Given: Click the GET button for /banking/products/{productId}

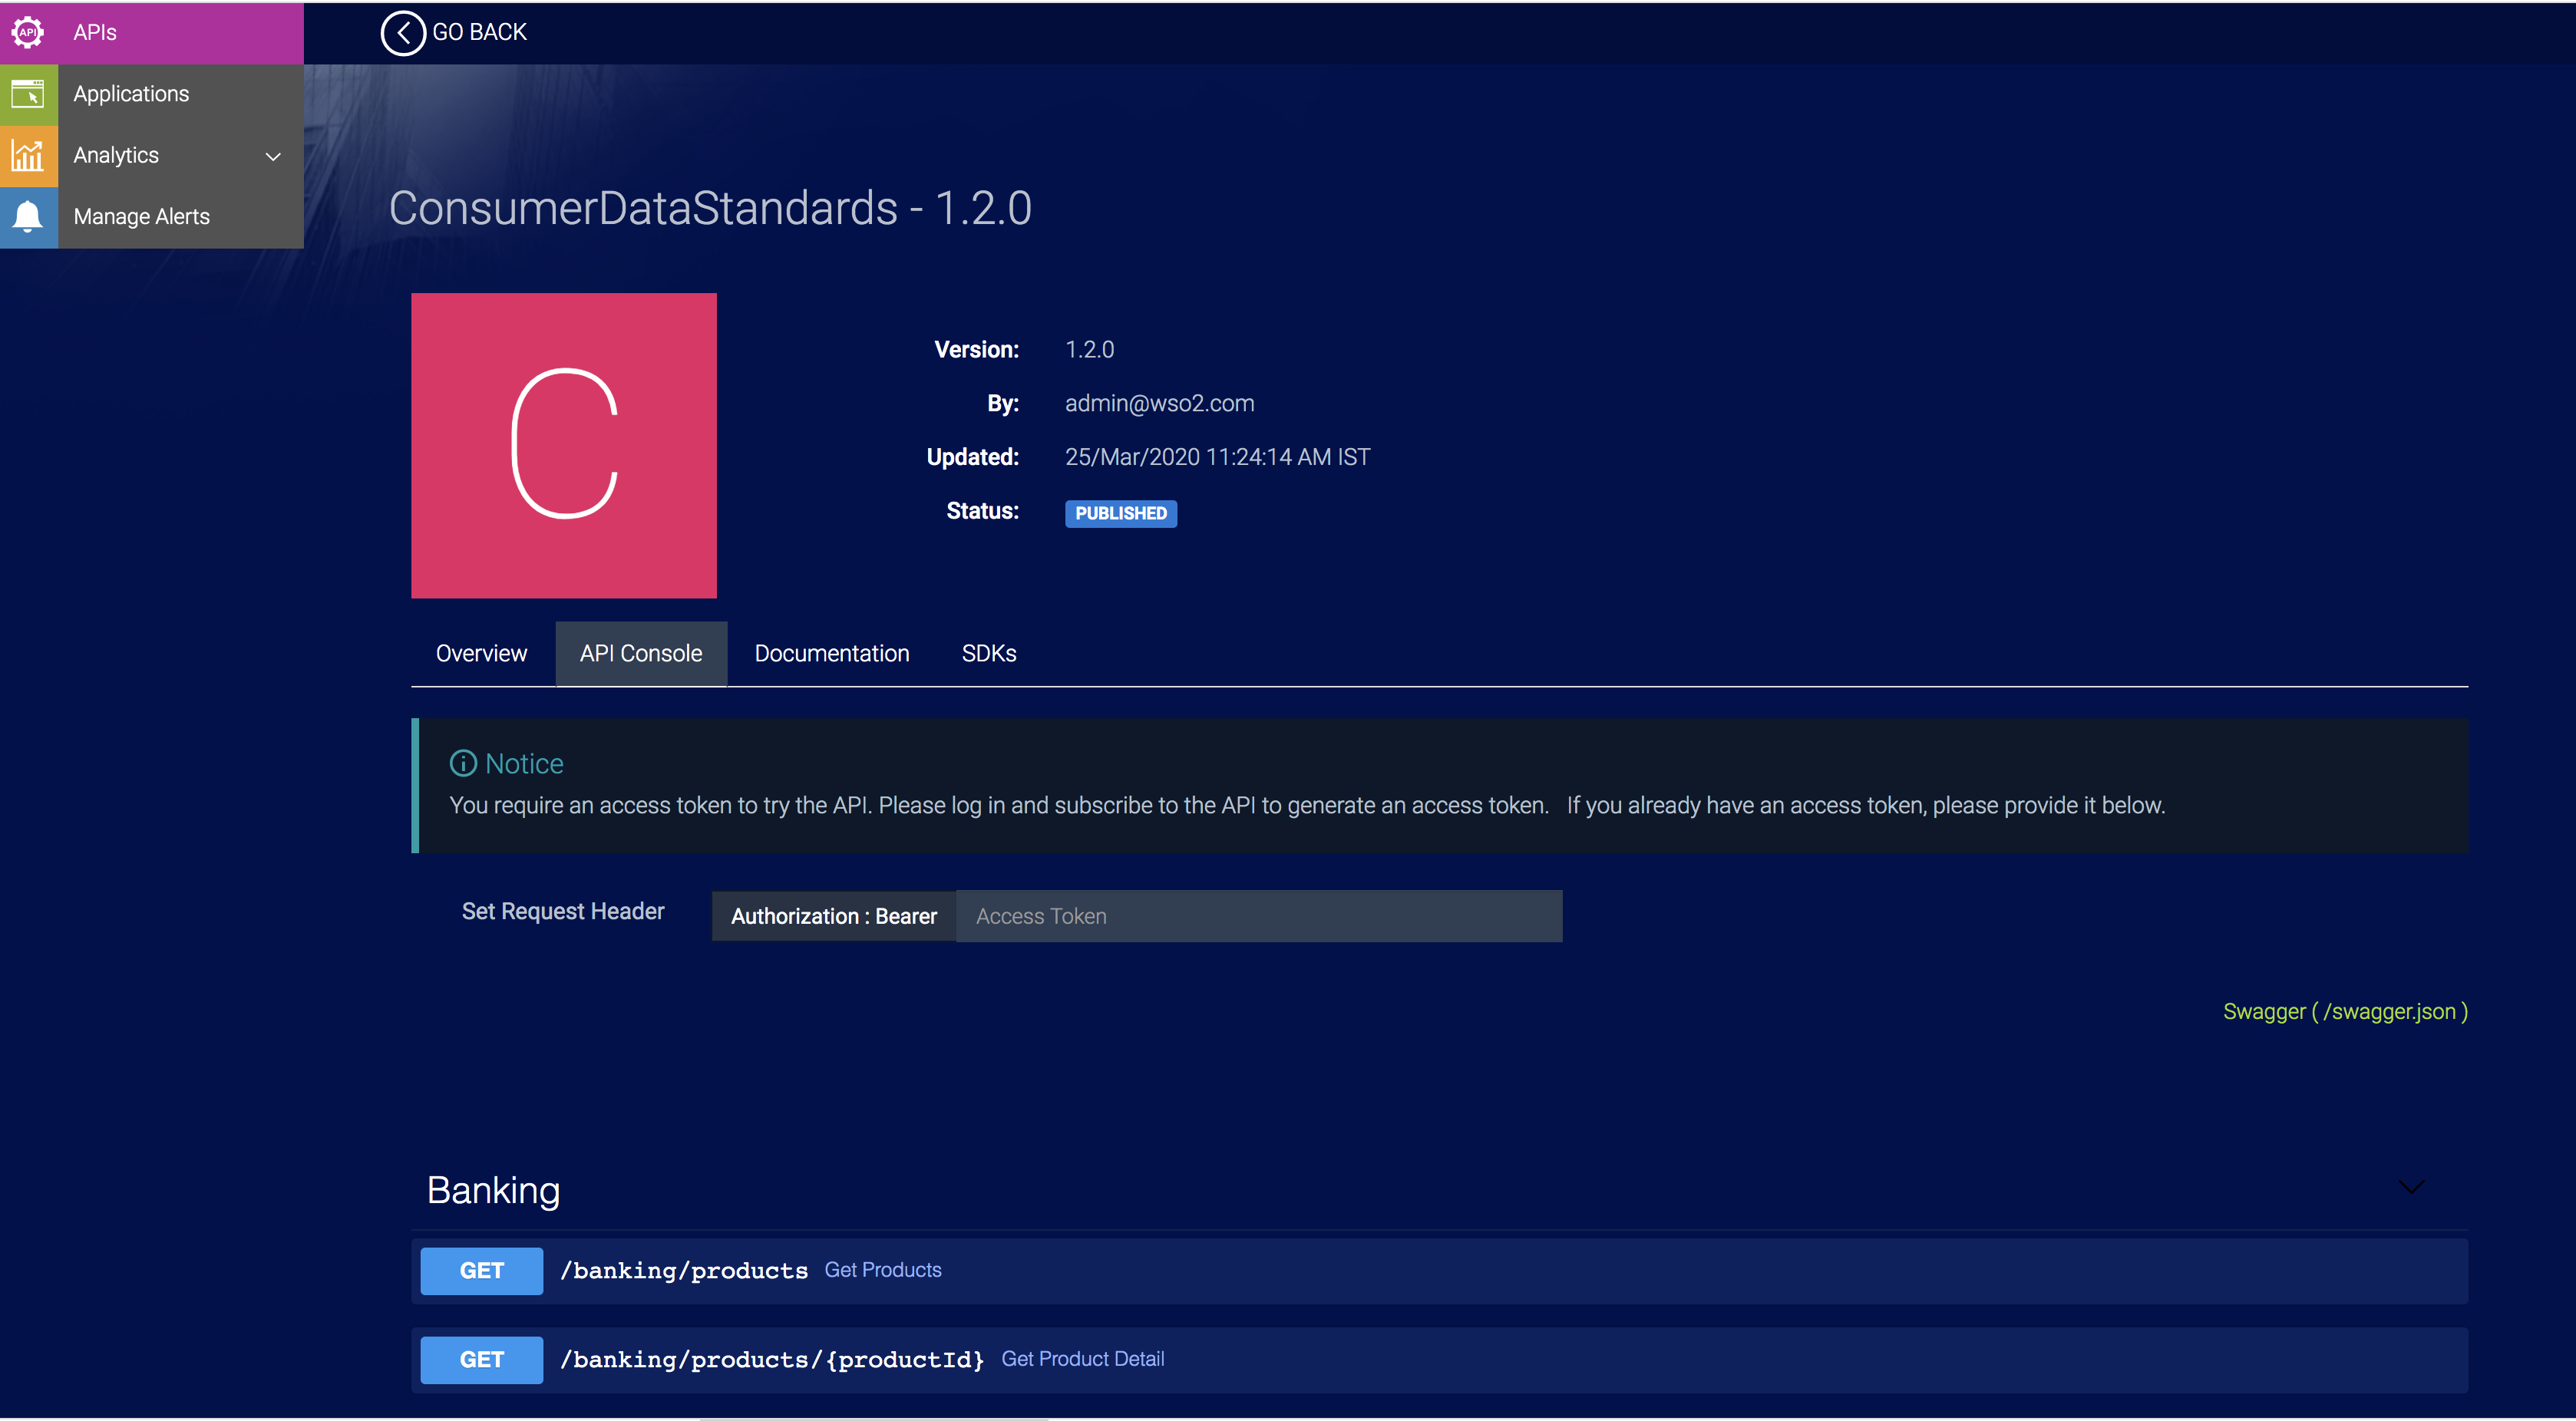Looking at the screenshot, I should (481, 1360).
